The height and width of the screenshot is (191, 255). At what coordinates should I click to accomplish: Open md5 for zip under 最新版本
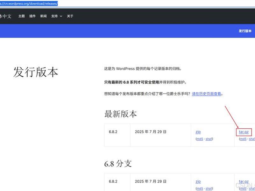tap(200, 139)
